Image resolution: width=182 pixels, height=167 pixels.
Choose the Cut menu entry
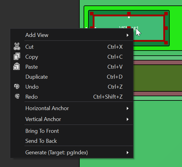coord(30,47)
